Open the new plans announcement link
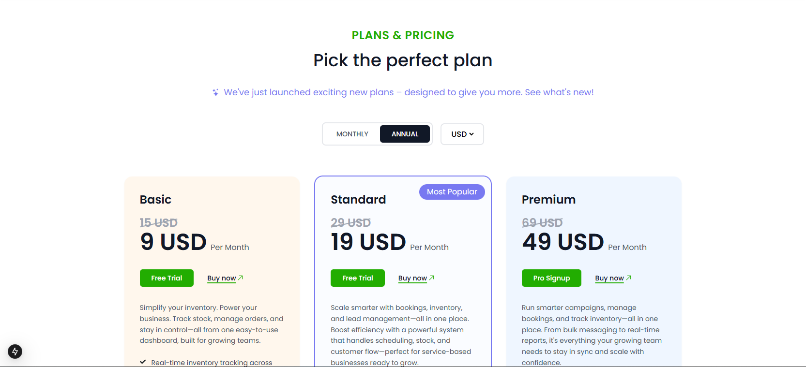 pyautogui.click(x=409, y=92)
